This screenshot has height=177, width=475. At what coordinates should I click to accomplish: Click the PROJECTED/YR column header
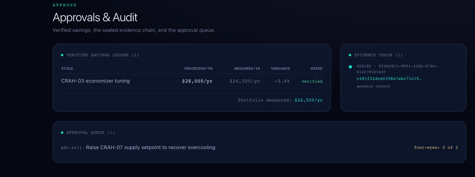tap(199, 68)
